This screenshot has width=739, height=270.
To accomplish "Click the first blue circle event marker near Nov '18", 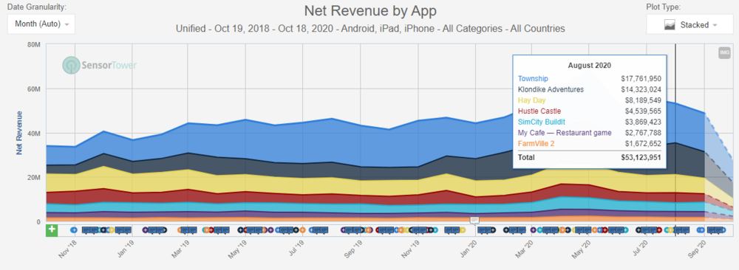I will (73, 230).
